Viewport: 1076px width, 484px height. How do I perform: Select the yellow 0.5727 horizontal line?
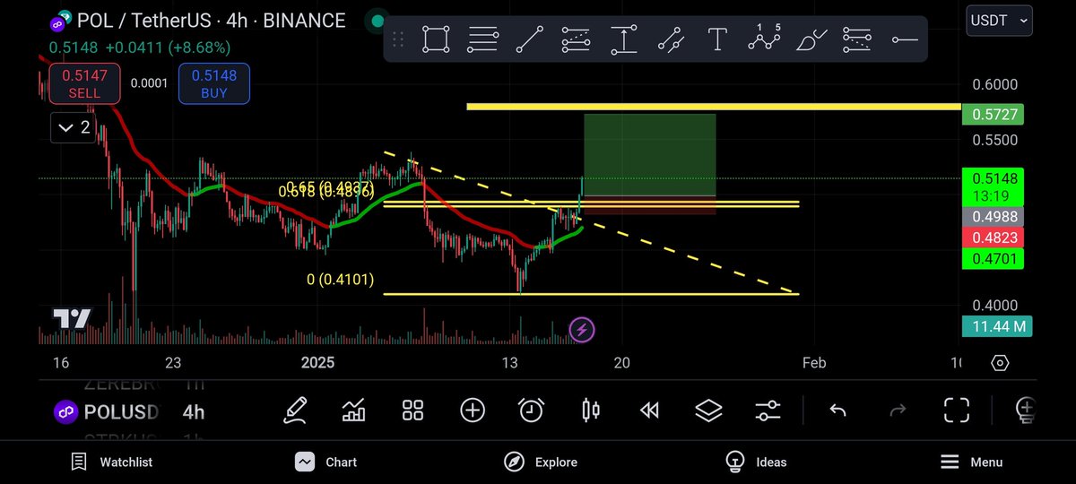coord(714,107)
